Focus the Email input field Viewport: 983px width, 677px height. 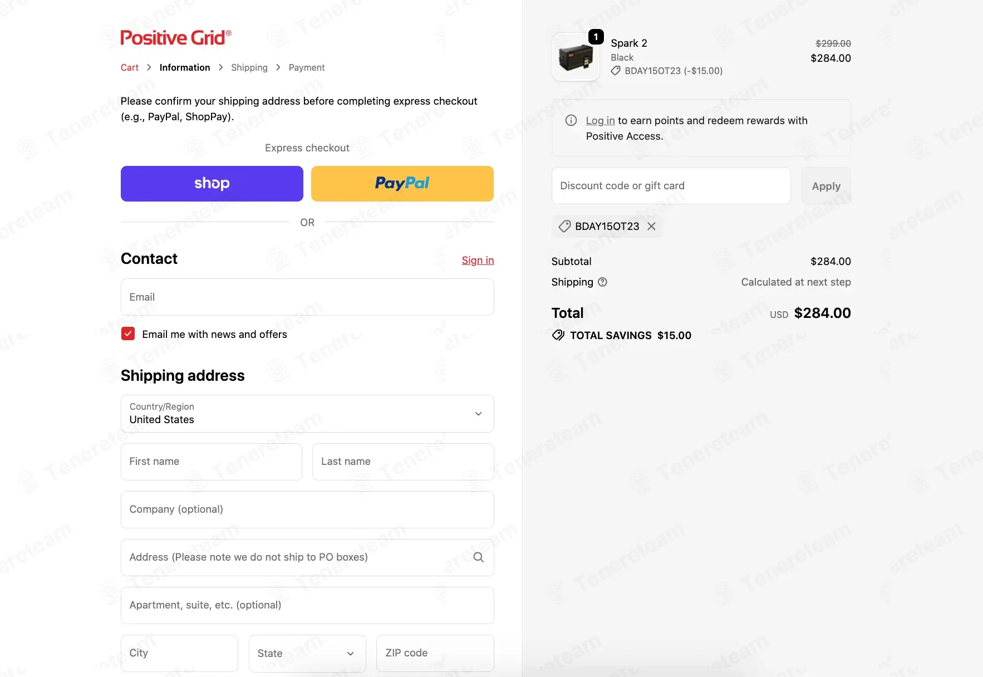307,297
